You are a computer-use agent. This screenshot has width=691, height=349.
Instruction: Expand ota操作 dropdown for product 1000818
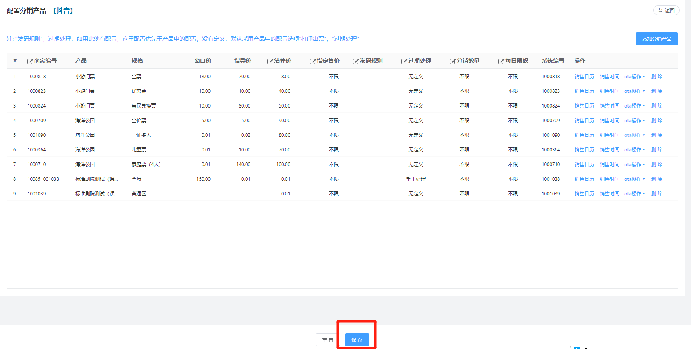(x=634, y=77)
